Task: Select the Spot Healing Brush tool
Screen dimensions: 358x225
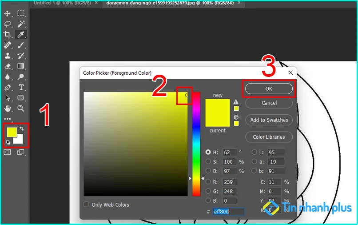Action: (7, 45)
